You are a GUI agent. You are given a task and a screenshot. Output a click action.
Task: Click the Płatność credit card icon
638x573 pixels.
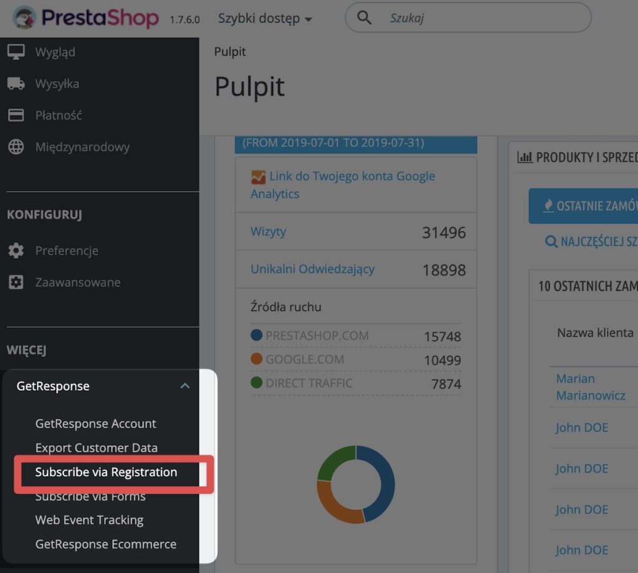(x=16, y=115)
